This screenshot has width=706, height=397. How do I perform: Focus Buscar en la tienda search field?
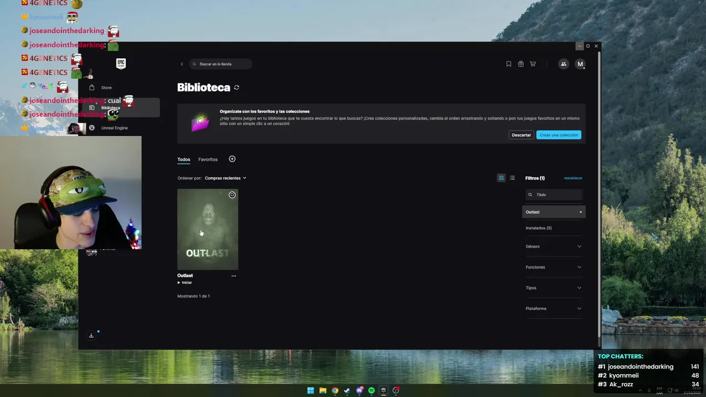click(x=220, y=64)
